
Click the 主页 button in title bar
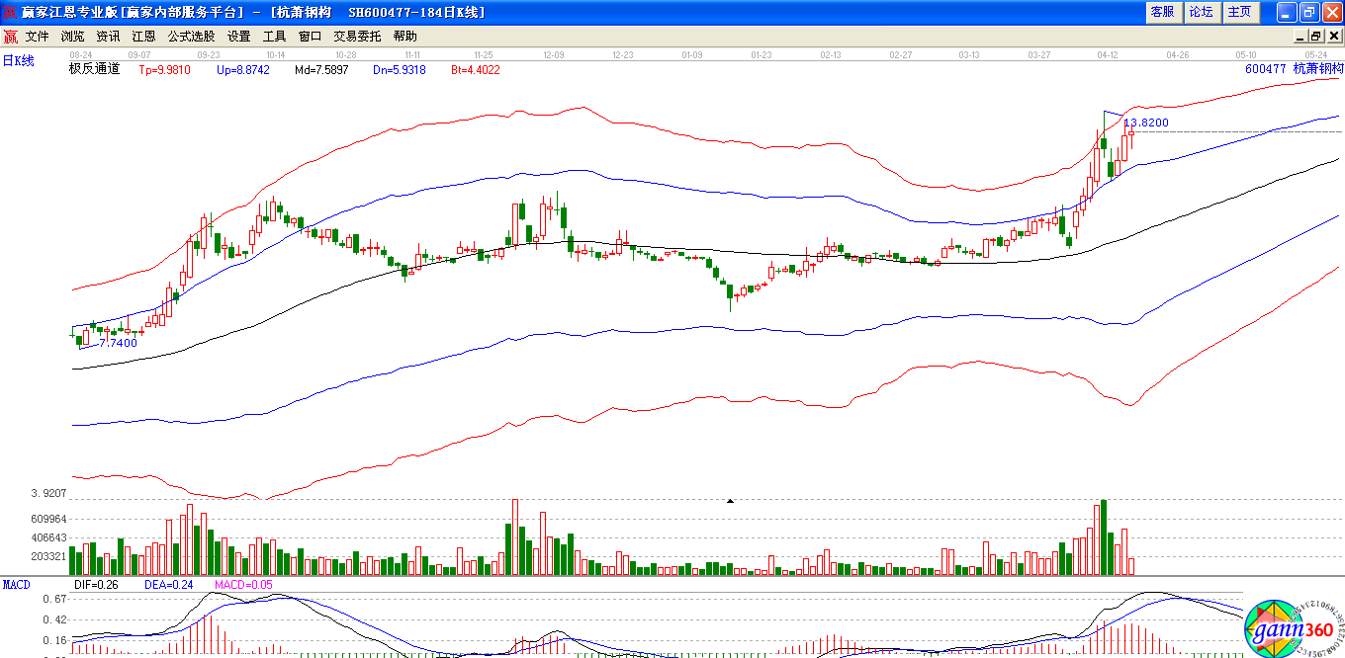click(x=1239, y=12)
